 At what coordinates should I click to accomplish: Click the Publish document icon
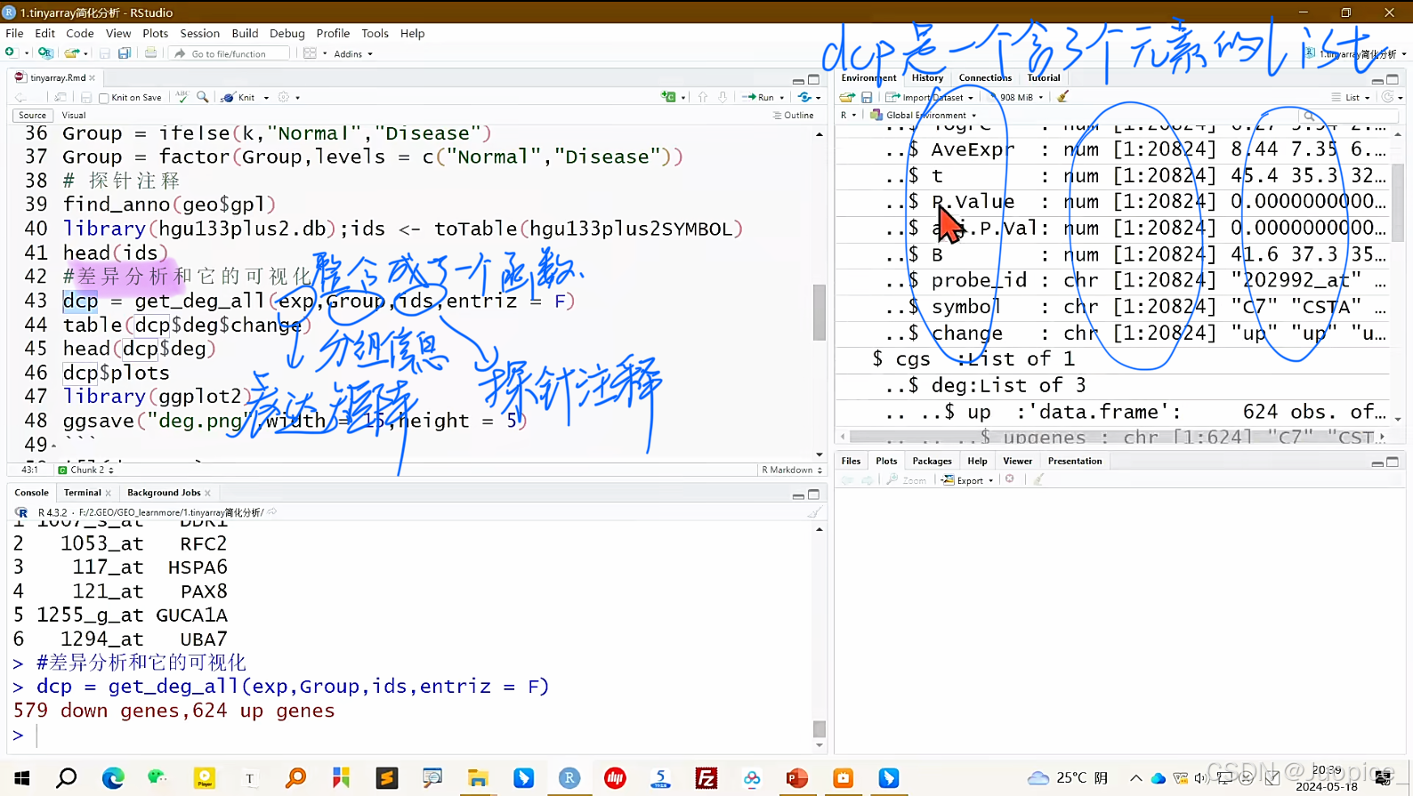[805, 97]
